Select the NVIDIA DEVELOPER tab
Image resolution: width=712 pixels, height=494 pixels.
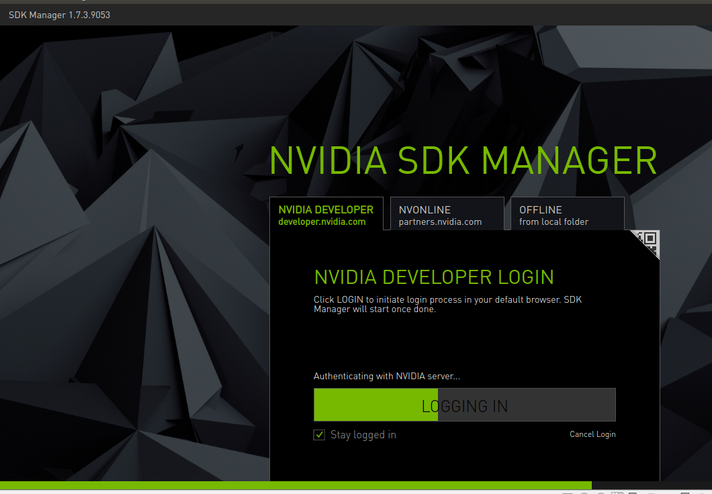tap(326, 213)
